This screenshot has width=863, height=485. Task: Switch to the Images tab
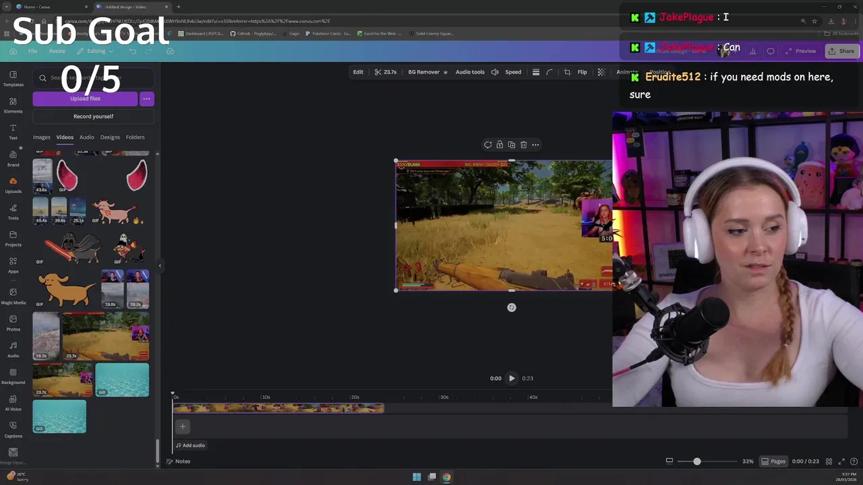pos(42,137)
